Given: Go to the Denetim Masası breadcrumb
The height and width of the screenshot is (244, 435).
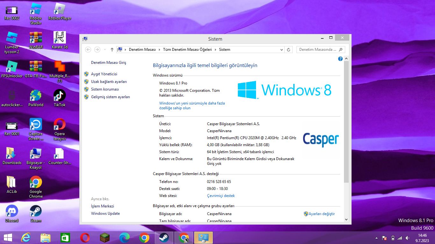Looking at the screenshot, I should [142, 50].
